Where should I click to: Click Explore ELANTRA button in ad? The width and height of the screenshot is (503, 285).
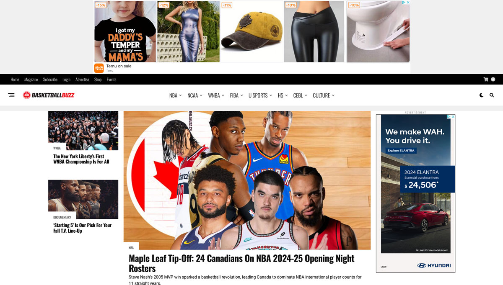click(x=401, y=151)
